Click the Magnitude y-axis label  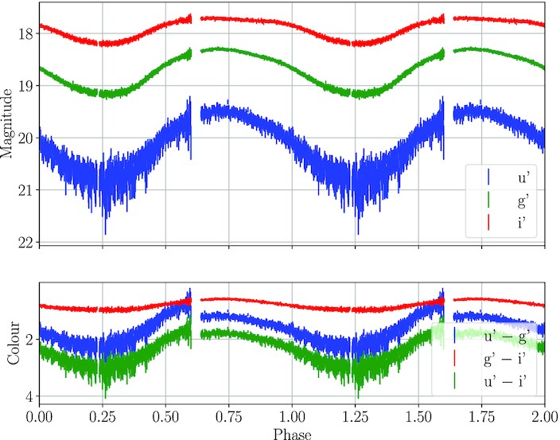(x=7, y=123)
